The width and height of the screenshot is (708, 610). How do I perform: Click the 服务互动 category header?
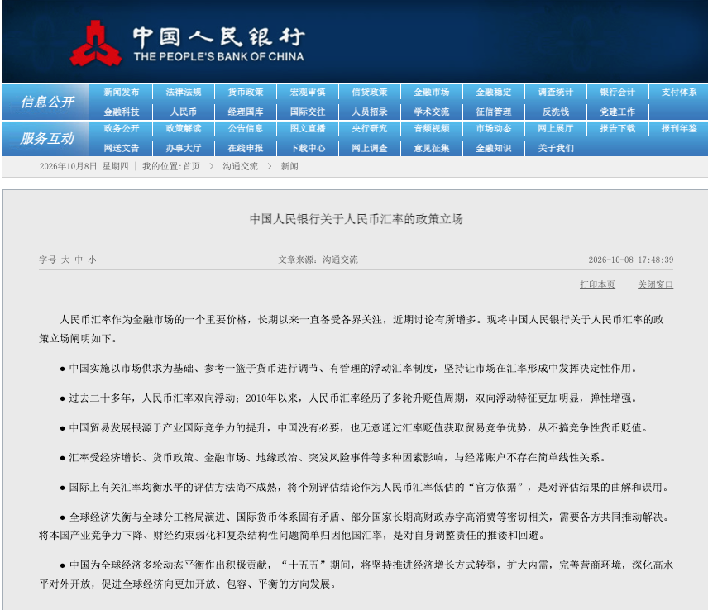tap(47, 138)
